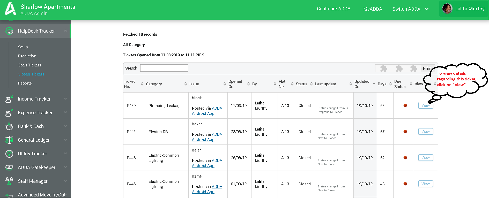Open the Escalation submenu item

click(x=27, y=56)
